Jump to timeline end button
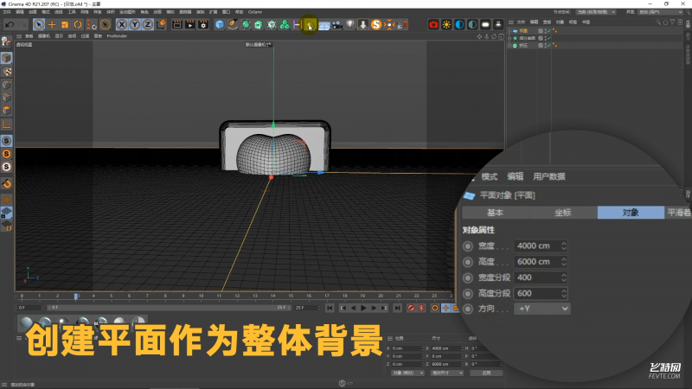 point(397,308)
